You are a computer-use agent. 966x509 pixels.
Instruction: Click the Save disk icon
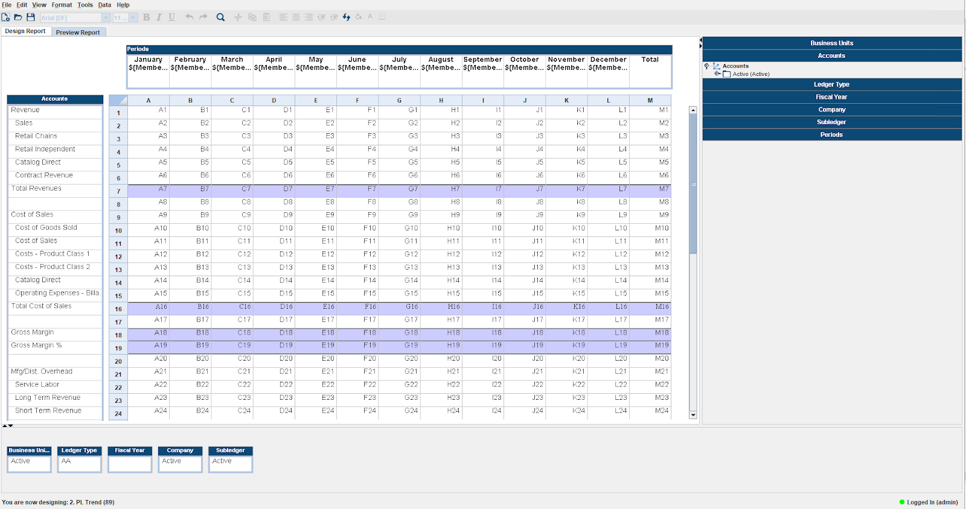coord(31,17)
